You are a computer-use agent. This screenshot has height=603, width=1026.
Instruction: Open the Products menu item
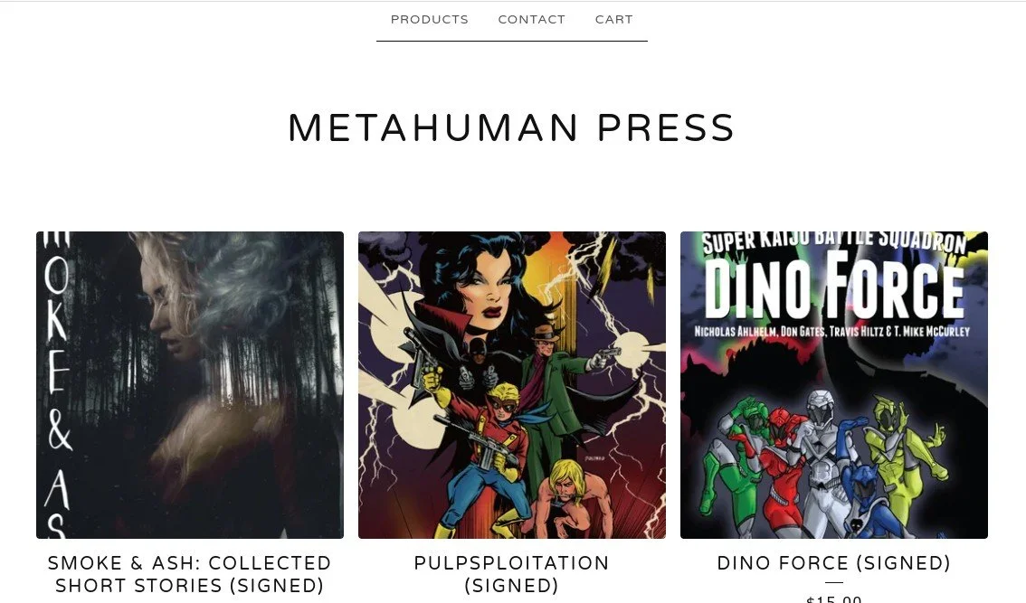tap(429, 20)
